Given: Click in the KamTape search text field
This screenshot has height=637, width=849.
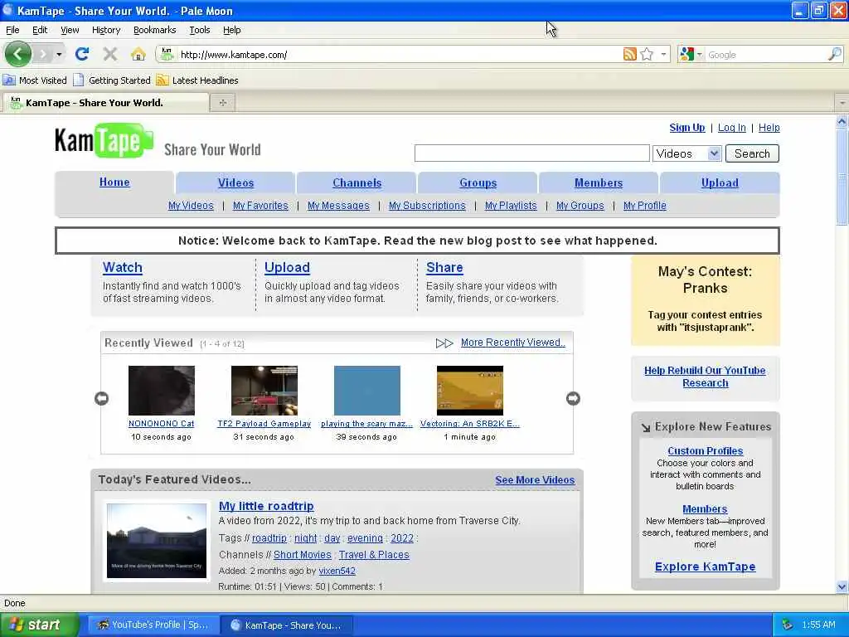Looking at the screenshot, I should pos(531,153).
